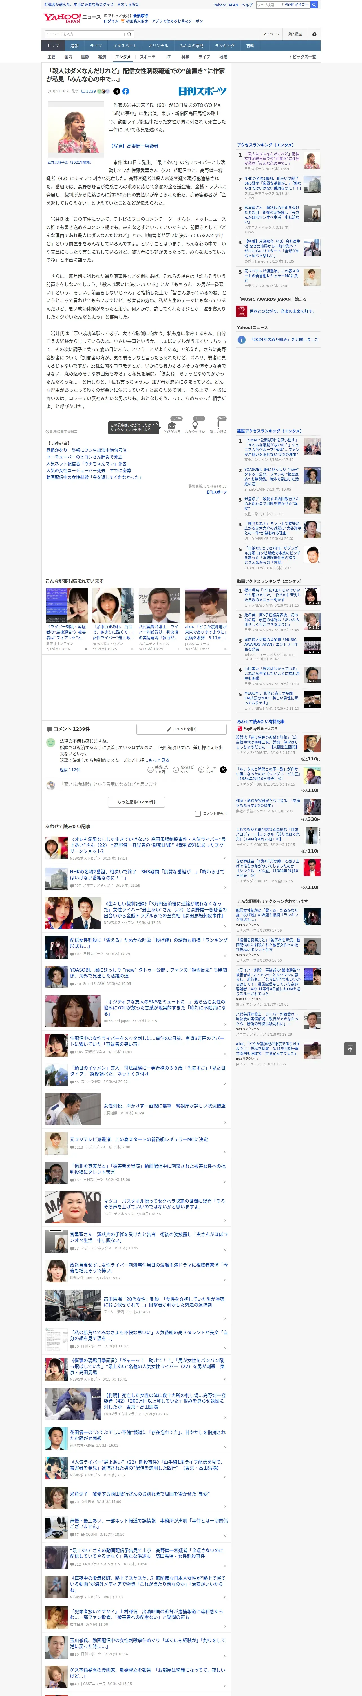Open access ranking item 1 thumbnail
Viewport: 362px width, 1696px height.
(312, 161)
